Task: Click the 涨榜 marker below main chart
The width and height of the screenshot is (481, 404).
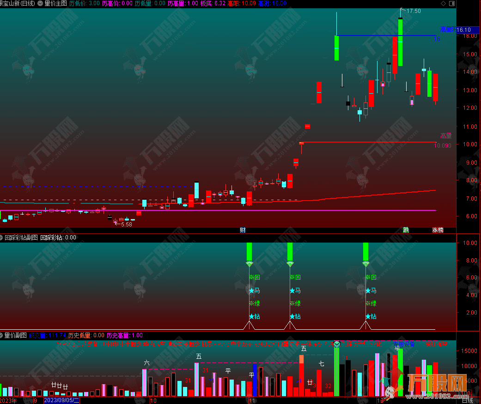Action: pos(438,230)
